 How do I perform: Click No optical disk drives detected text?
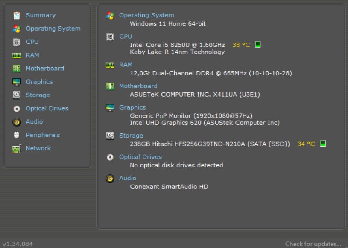point(176,165)
